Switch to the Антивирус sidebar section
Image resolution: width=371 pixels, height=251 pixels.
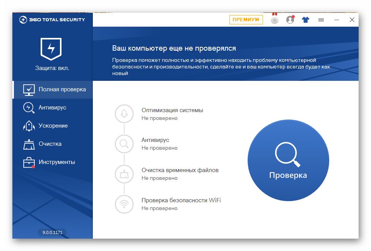click(52, 108)
